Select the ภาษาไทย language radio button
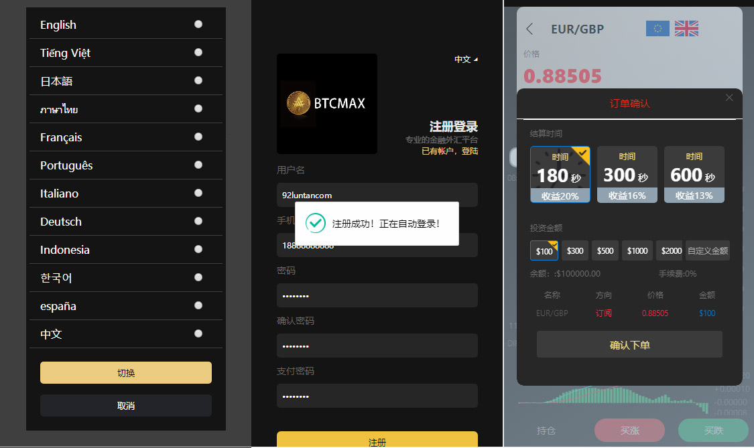Viewport: 754px width, 448px height. (x=198, y=108)
